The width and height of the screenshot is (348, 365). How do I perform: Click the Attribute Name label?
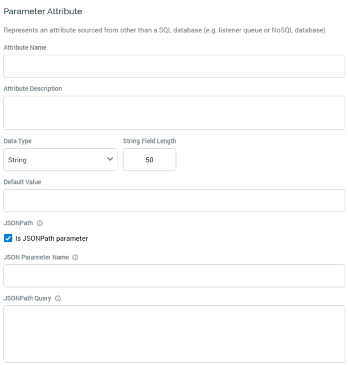(25, 48)
